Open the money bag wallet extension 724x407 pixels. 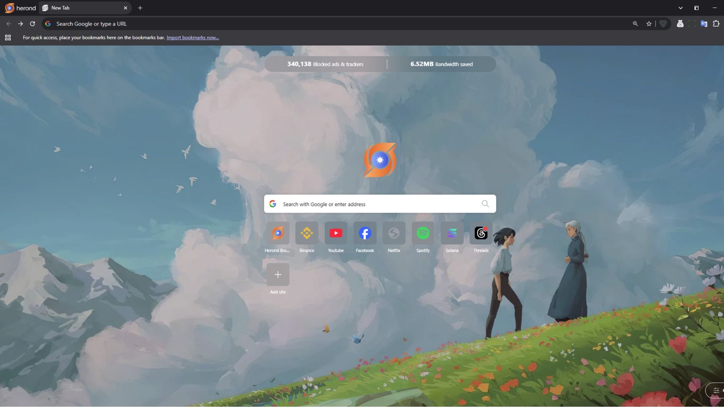[680, 24]
